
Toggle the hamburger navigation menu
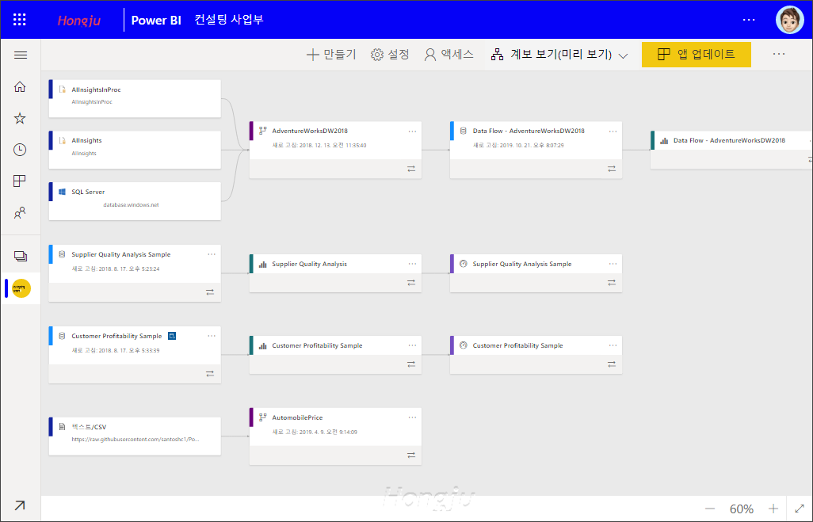pos(21,55)
